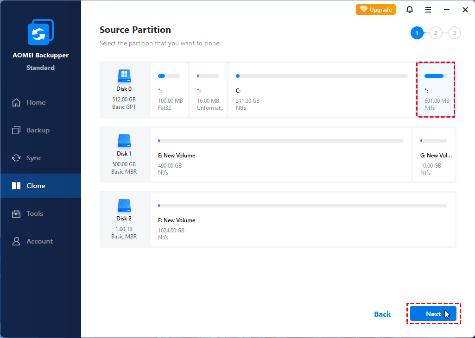Open the Backup section in sidebar
475x338 pixels.
(x=38, y=130)
